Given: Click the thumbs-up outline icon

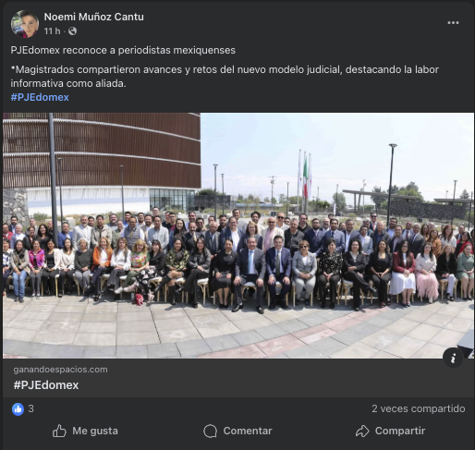Looking at the screenshot, I should pos(59,431).
